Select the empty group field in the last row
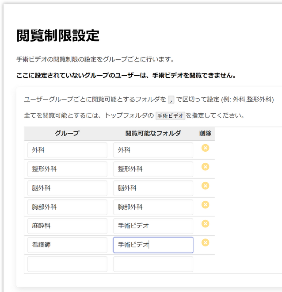The height and width of the screenshot is (292, 282). (x=67, y=264)
